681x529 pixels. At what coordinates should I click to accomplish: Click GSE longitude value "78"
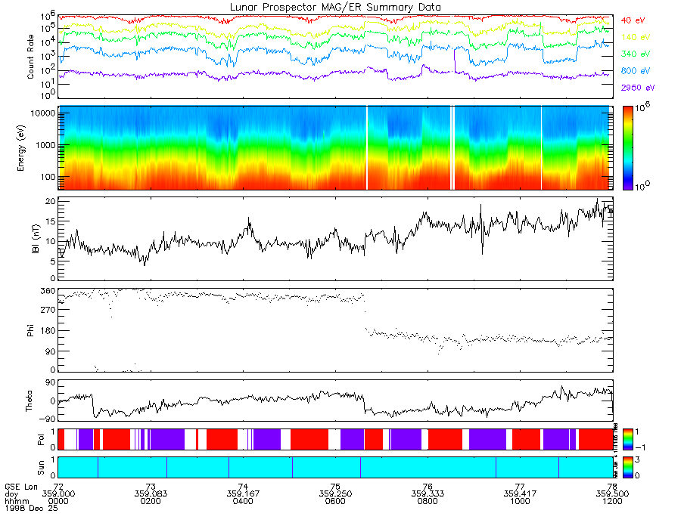612,487
